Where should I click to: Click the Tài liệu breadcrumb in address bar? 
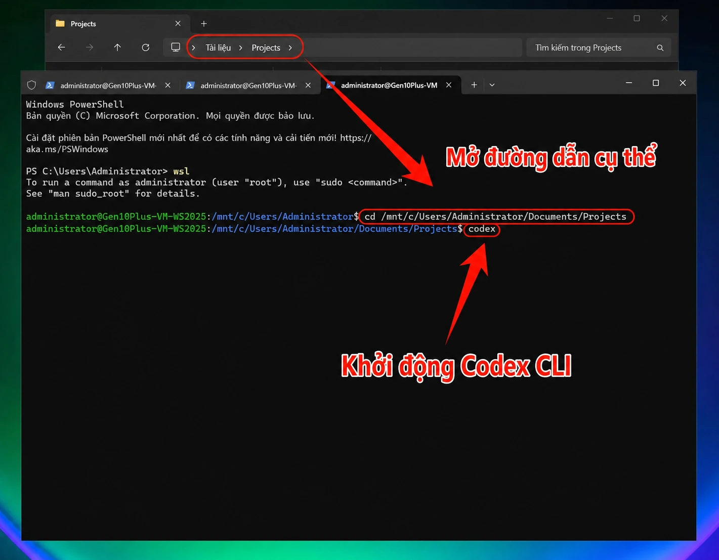click(x=218, y=48)
